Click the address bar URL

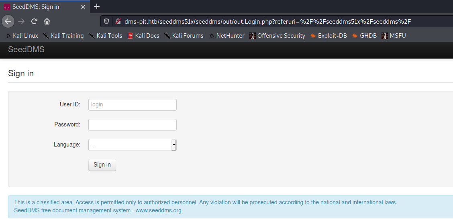pyautogui.click(x=267, y=21)
